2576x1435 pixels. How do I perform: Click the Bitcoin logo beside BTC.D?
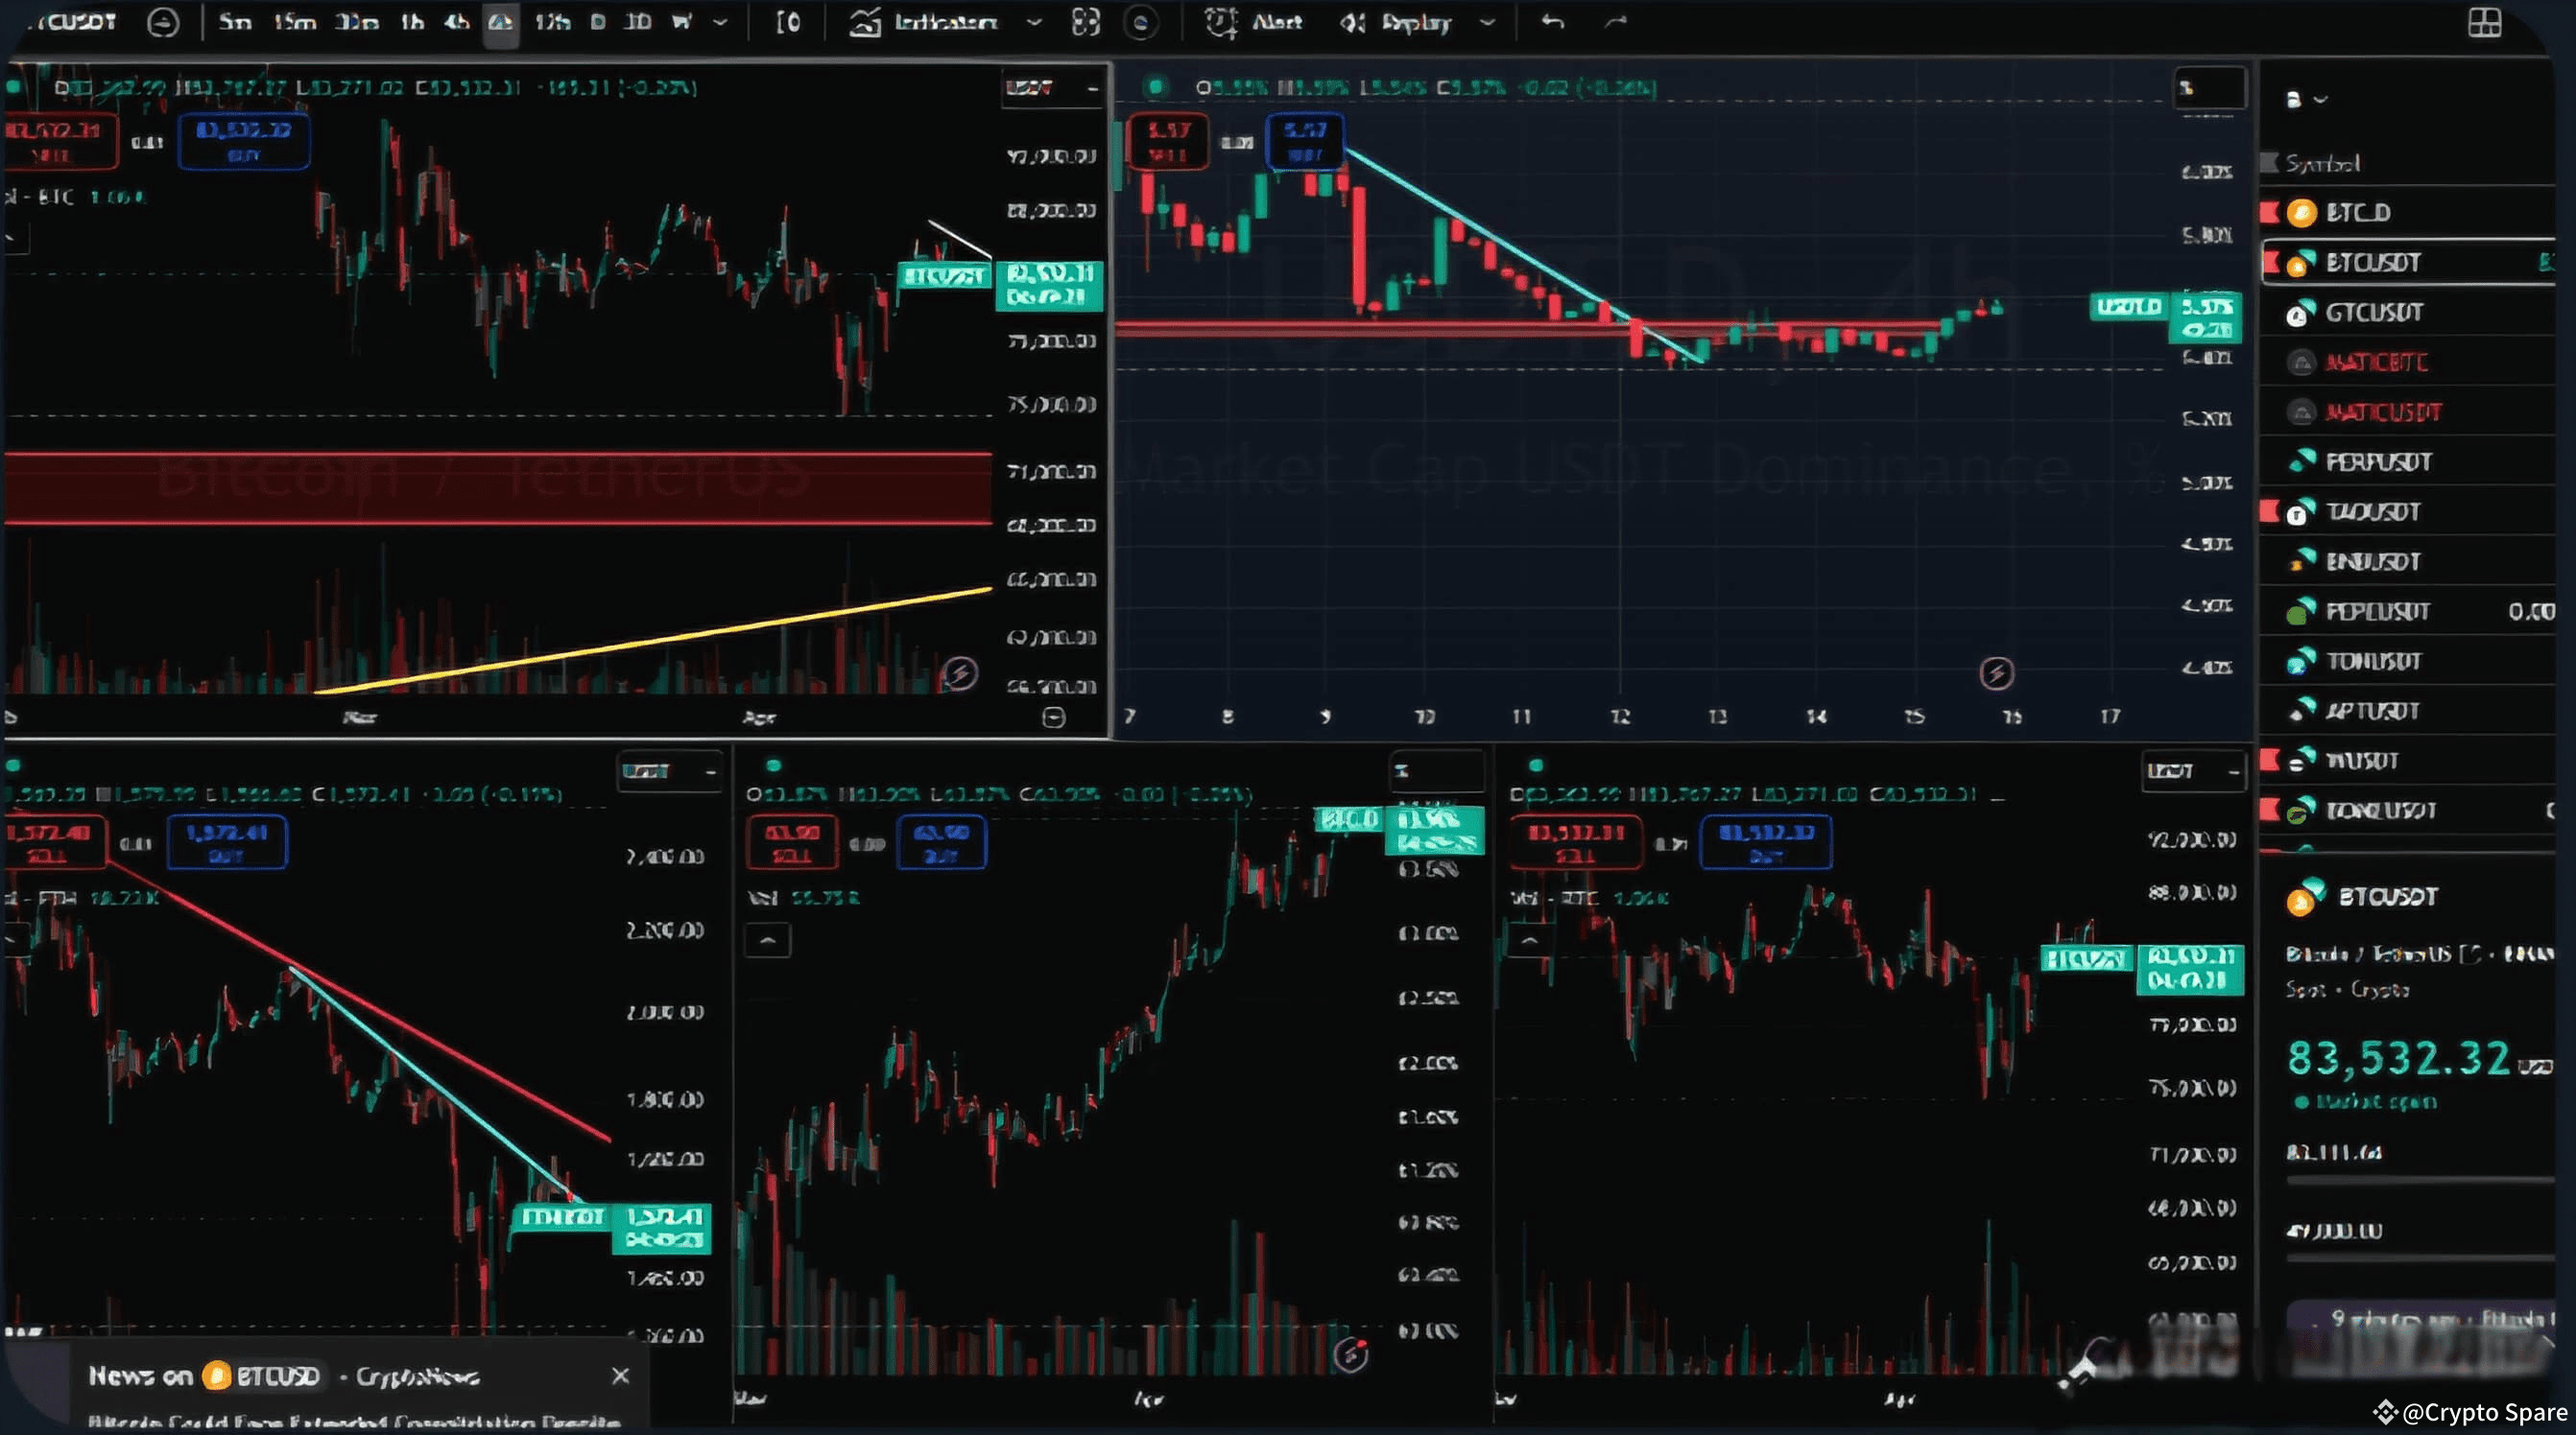pyautogui.click(x=2301, y=213)
